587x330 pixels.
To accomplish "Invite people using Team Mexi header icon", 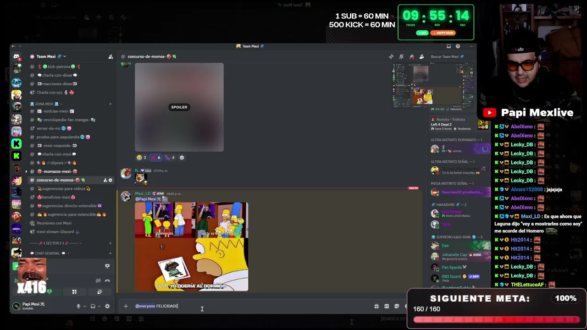I will 111,57.
